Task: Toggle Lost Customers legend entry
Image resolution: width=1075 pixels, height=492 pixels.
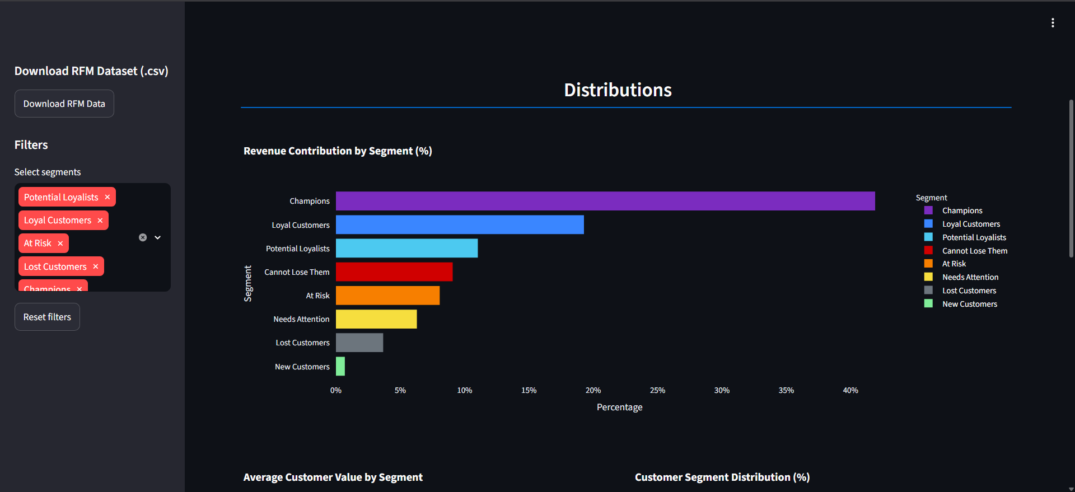Action: click(960, 290)
